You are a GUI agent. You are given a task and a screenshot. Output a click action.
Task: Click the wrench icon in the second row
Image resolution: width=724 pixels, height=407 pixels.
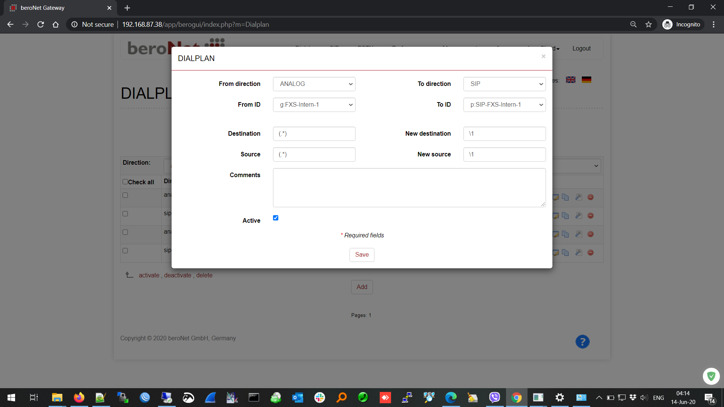(578, 216)
